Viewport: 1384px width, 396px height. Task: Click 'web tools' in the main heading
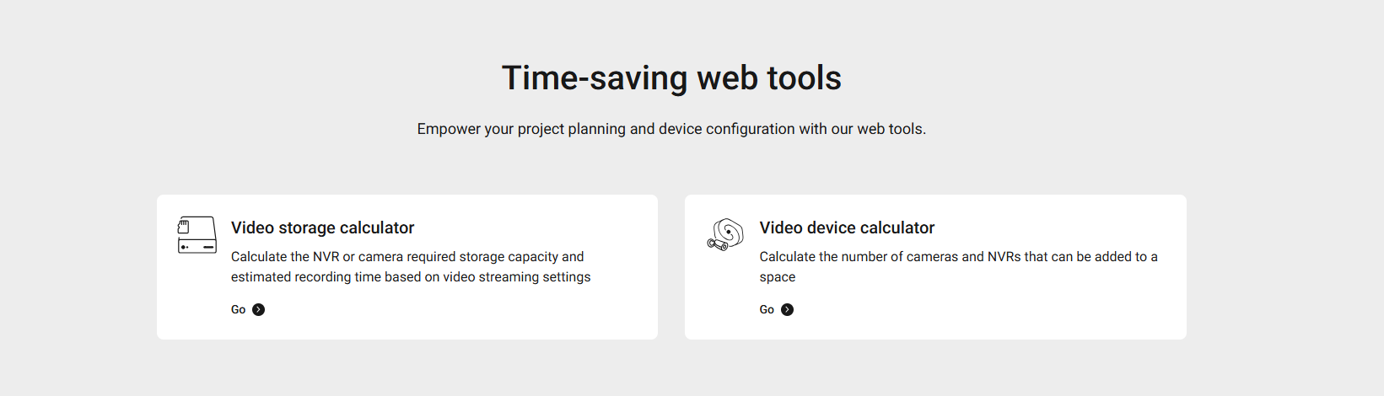click(769, 78)
